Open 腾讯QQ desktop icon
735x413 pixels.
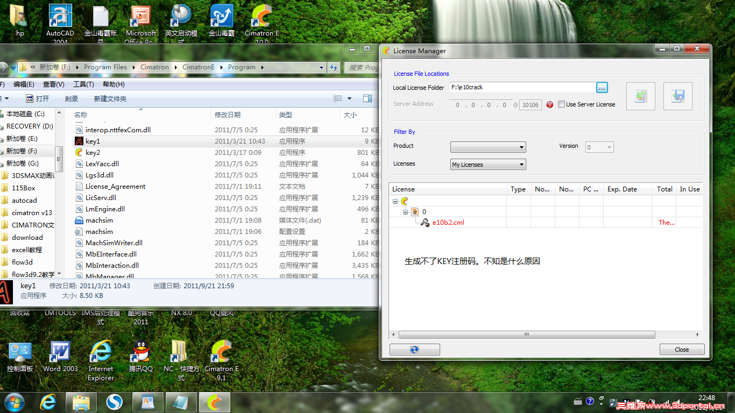click(141, 357)
